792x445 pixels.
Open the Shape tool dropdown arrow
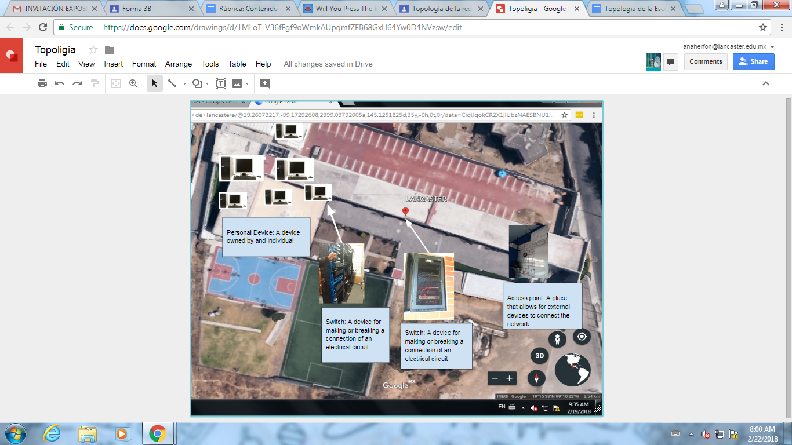pos(208,83)
